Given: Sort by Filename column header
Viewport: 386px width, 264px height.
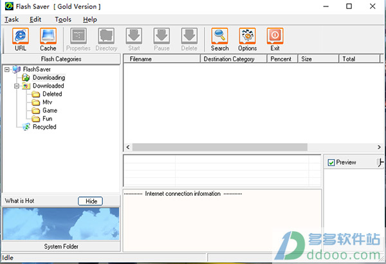Looking at the screenshot, I should point(161,59).
